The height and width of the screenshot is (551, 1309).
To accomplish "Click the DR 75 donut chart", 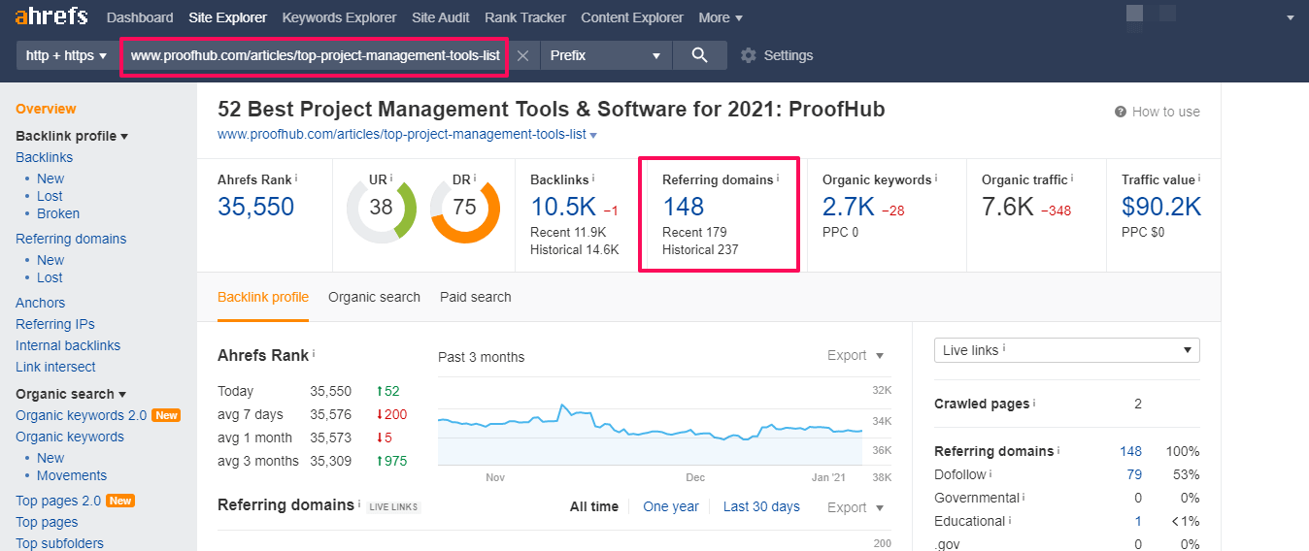I will (464, 208).
